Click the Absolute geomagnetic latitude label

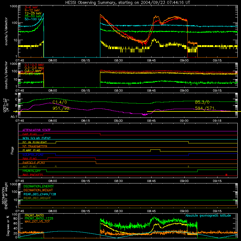[x=208, y=216]
